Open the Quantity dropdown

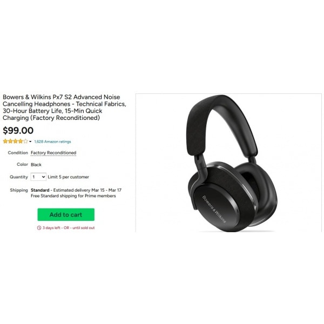pyautogui.click(x=38, y=177)
